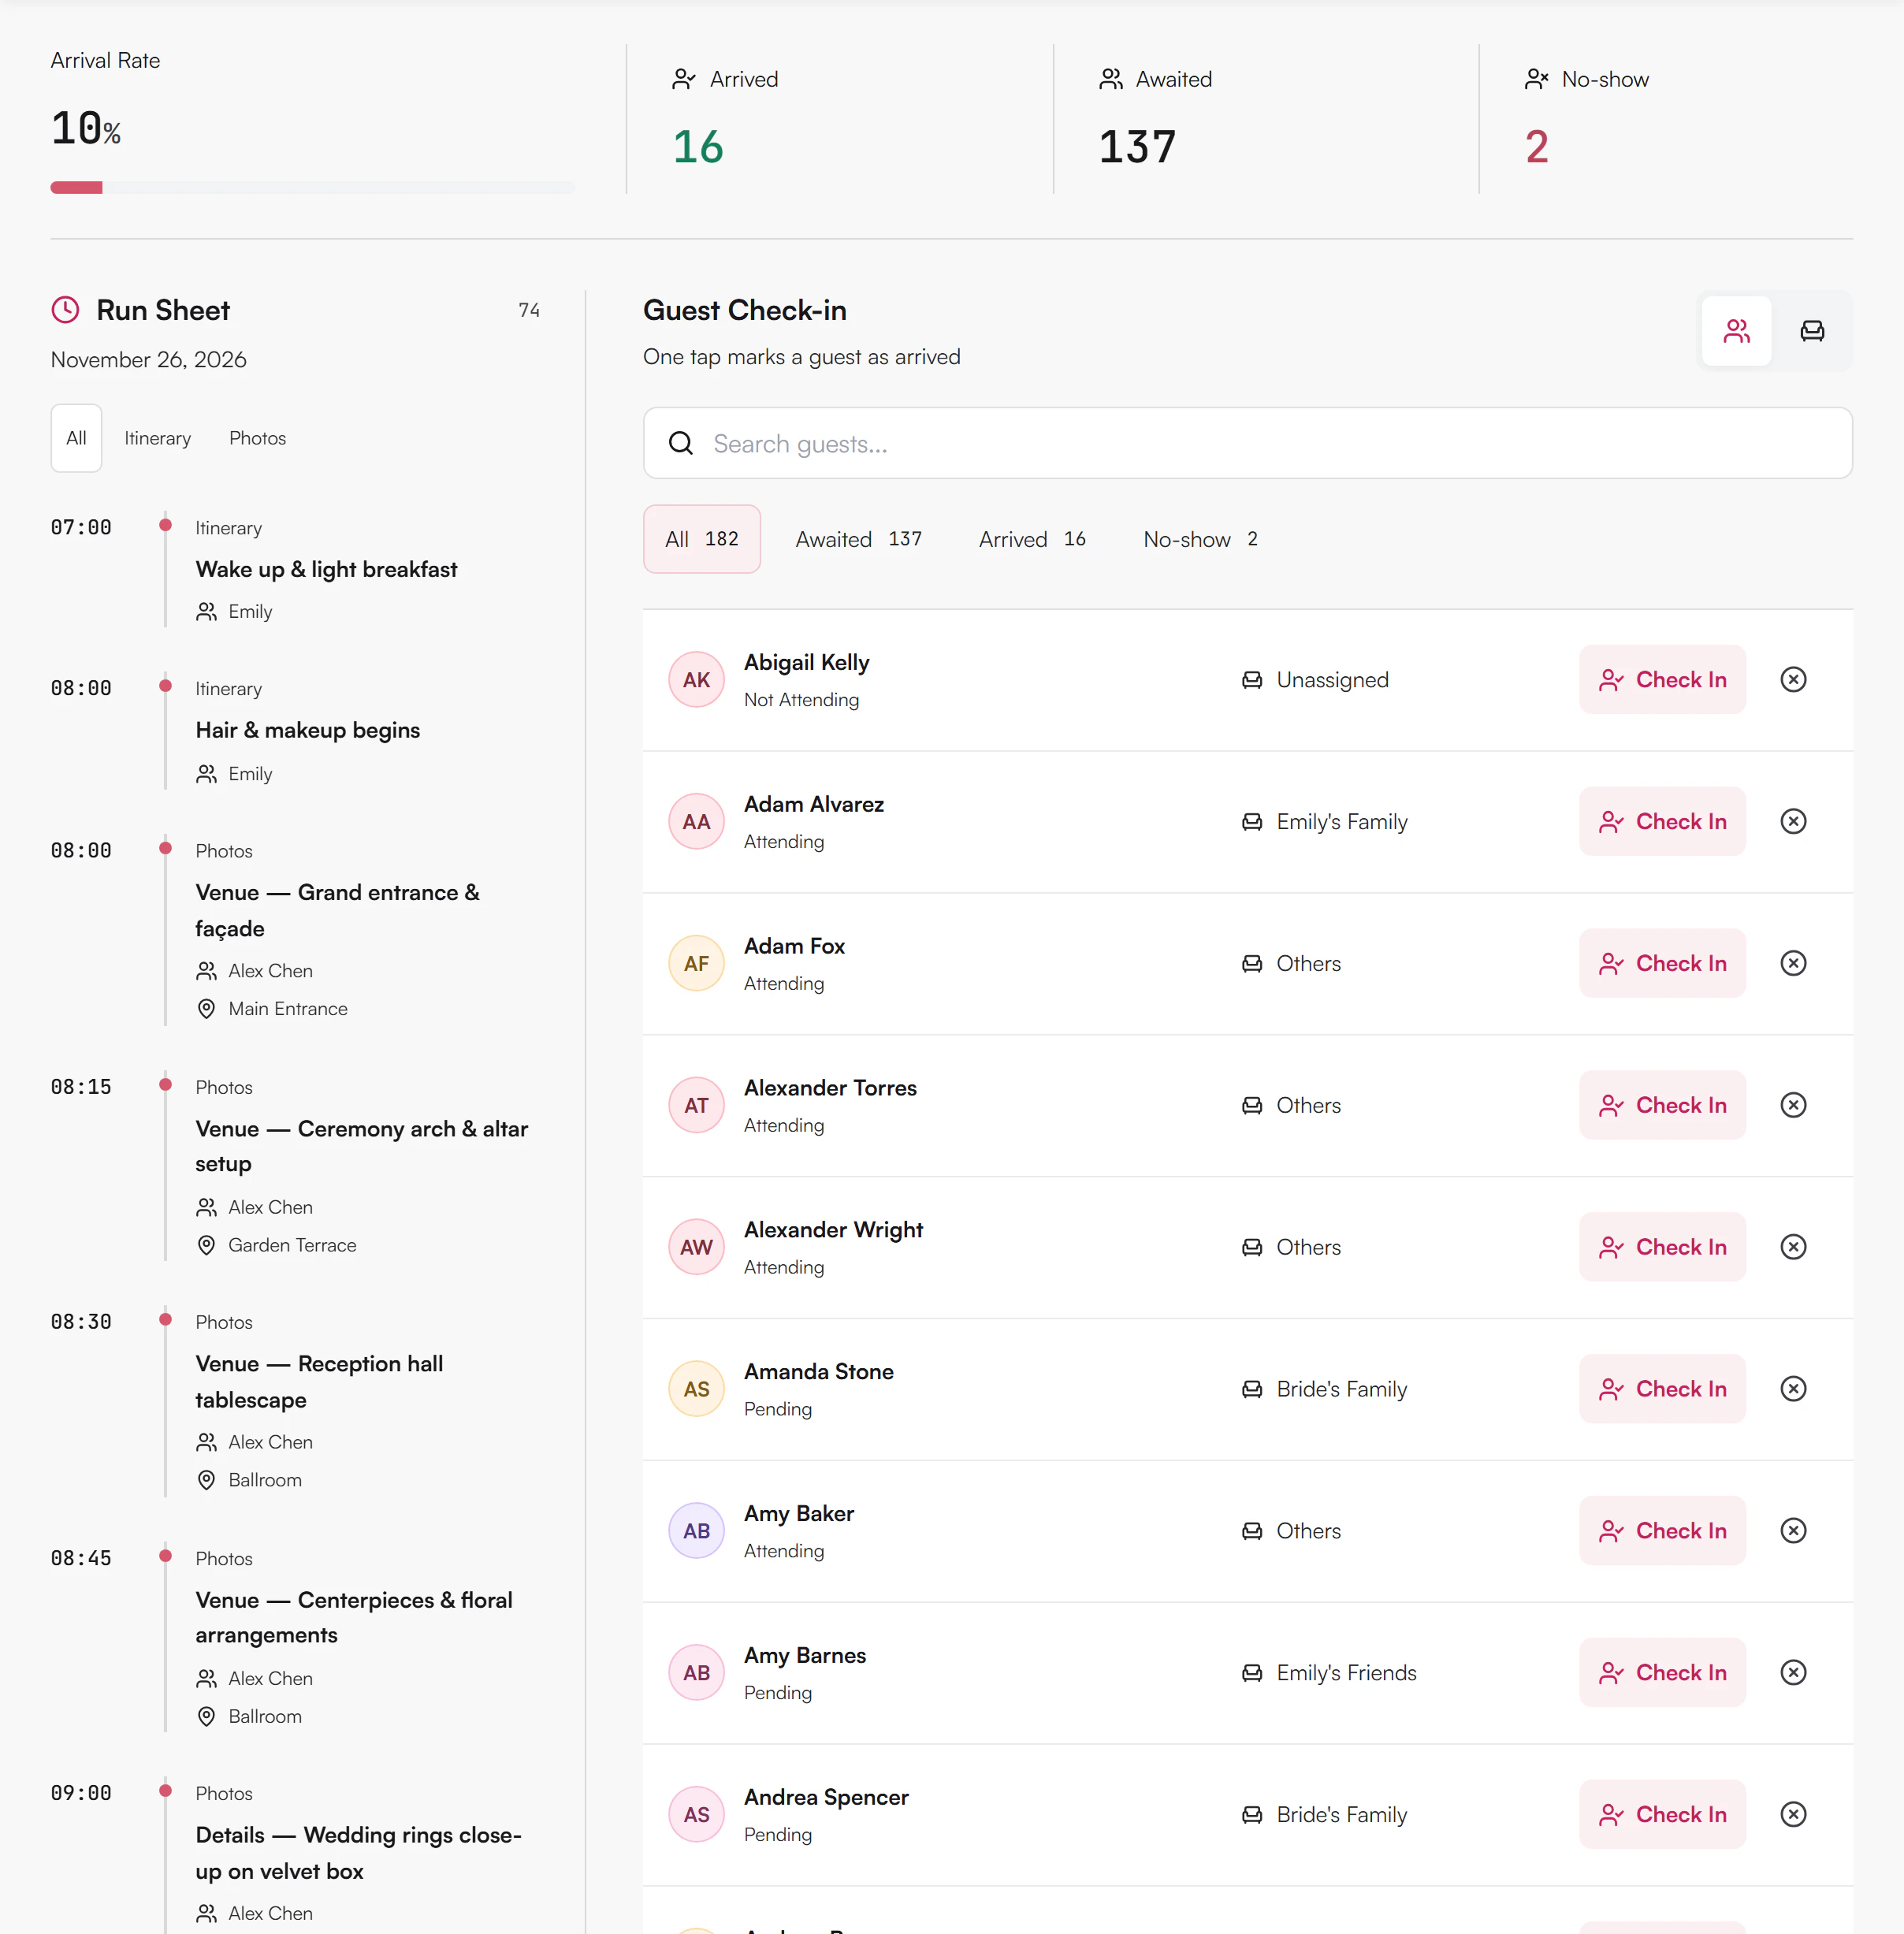Filter guests by Arrived 16
This screenshot has width=1904, height=1934.
click(1032, 540)
